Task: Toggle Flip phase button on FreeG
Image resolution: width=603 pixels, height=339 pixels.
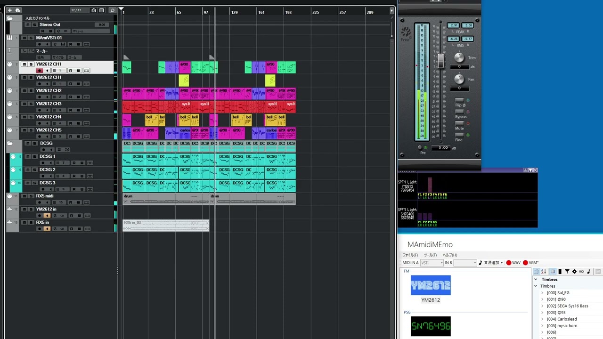Action: tap(459, 100)
